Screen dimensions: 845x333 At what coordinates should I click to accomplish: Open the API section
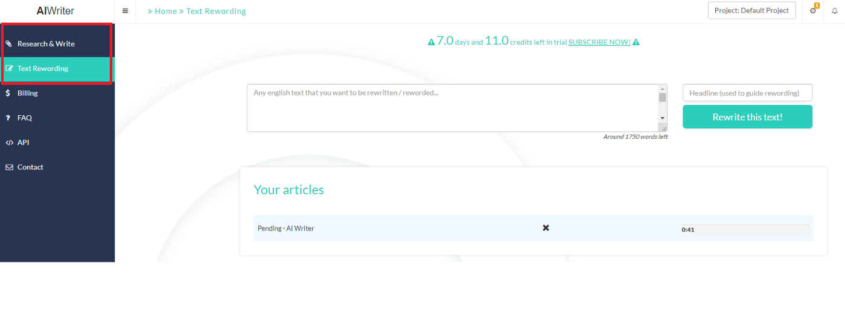point(57,143)
